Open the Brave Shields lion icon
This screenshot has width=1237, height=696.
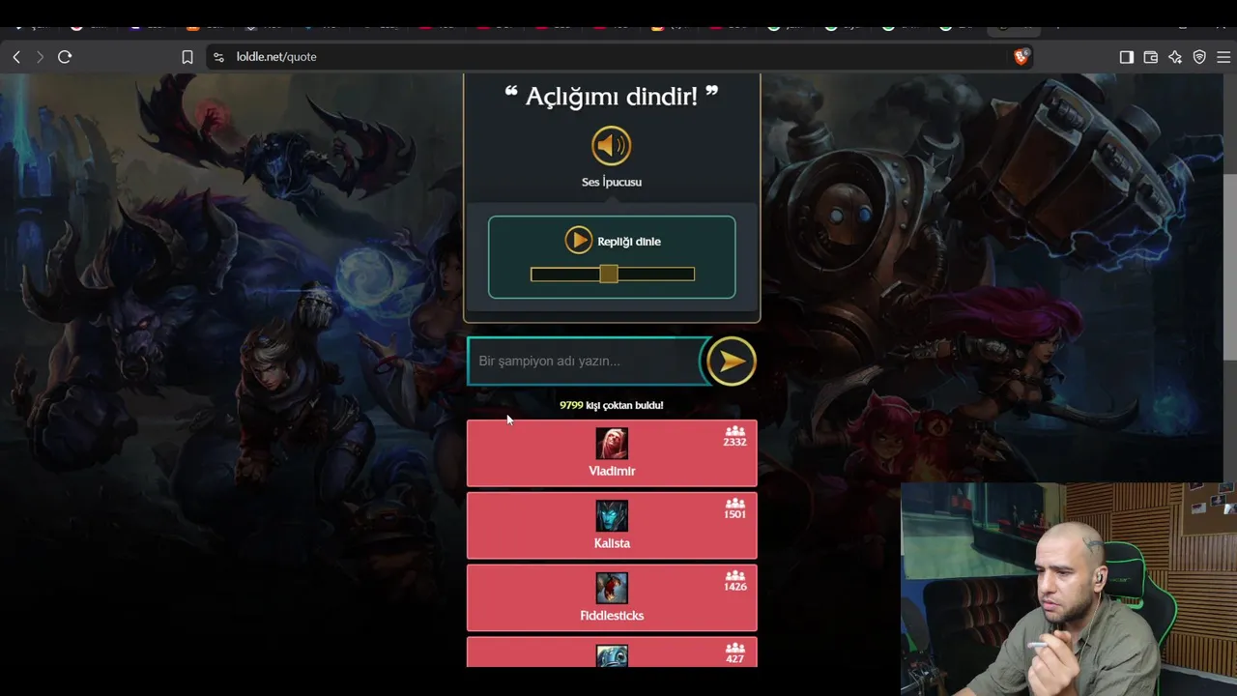1021,57
